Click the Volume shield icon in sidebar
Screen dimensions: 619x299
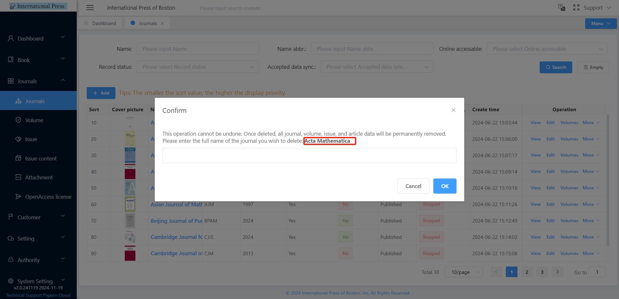click(18, 120)
